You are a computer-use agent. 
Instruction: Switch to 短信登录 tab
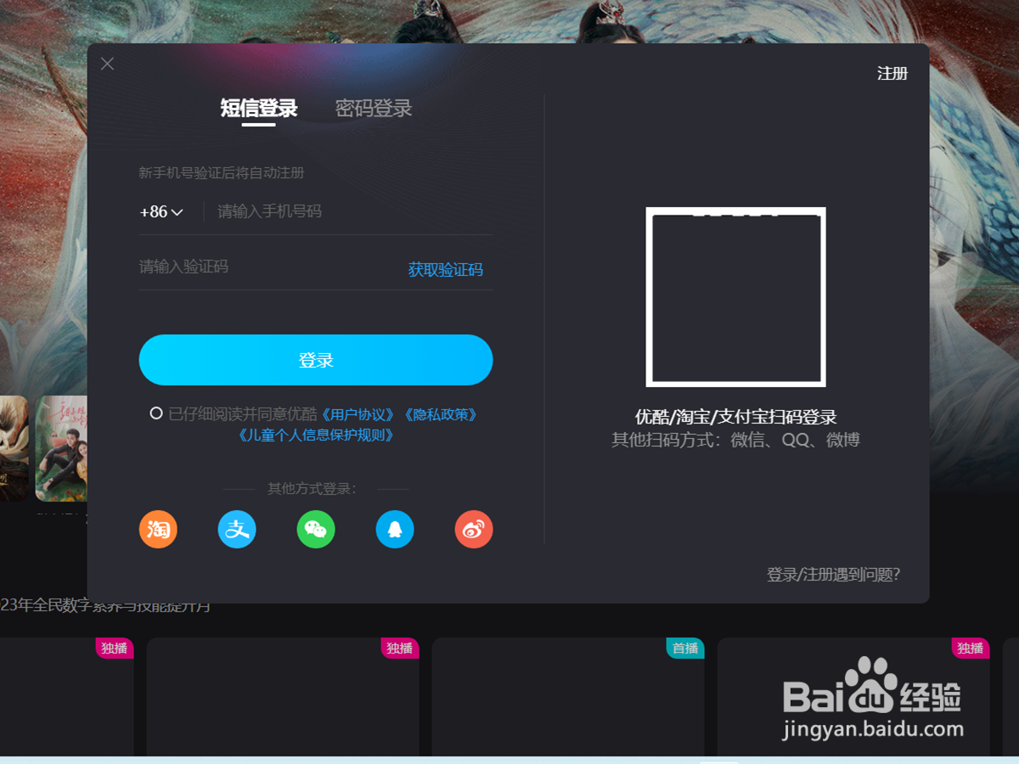click(259, 109)
